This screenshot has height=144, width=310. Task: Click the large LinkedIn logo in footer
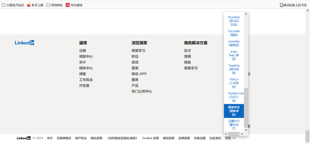pyautogui.click(x=24, y=43)
